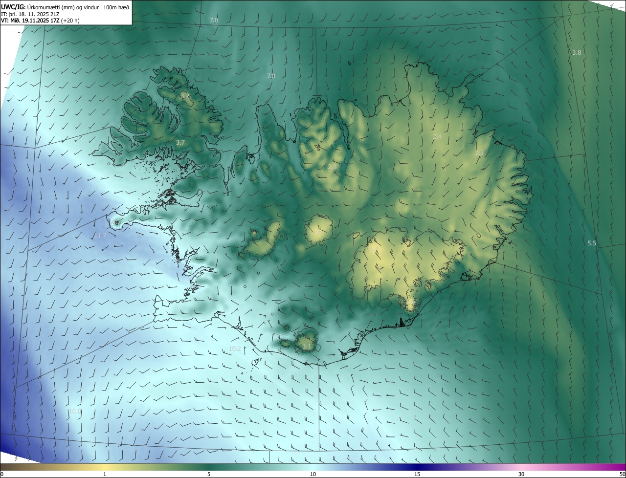
Task: Select the 3.2 value over the Westfjords
Action: point(185,96)
